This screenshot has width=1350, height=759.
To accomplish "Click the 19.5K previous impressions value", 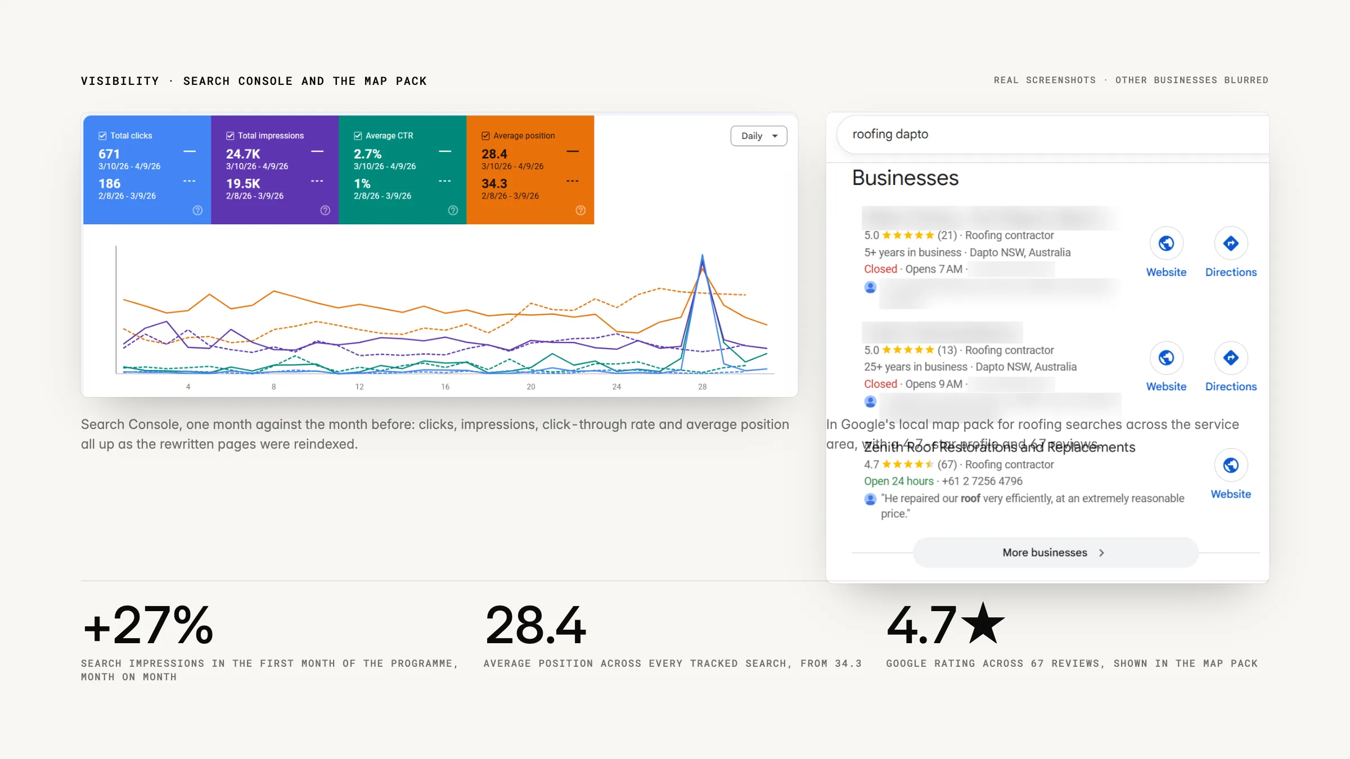I will point(243,184).
